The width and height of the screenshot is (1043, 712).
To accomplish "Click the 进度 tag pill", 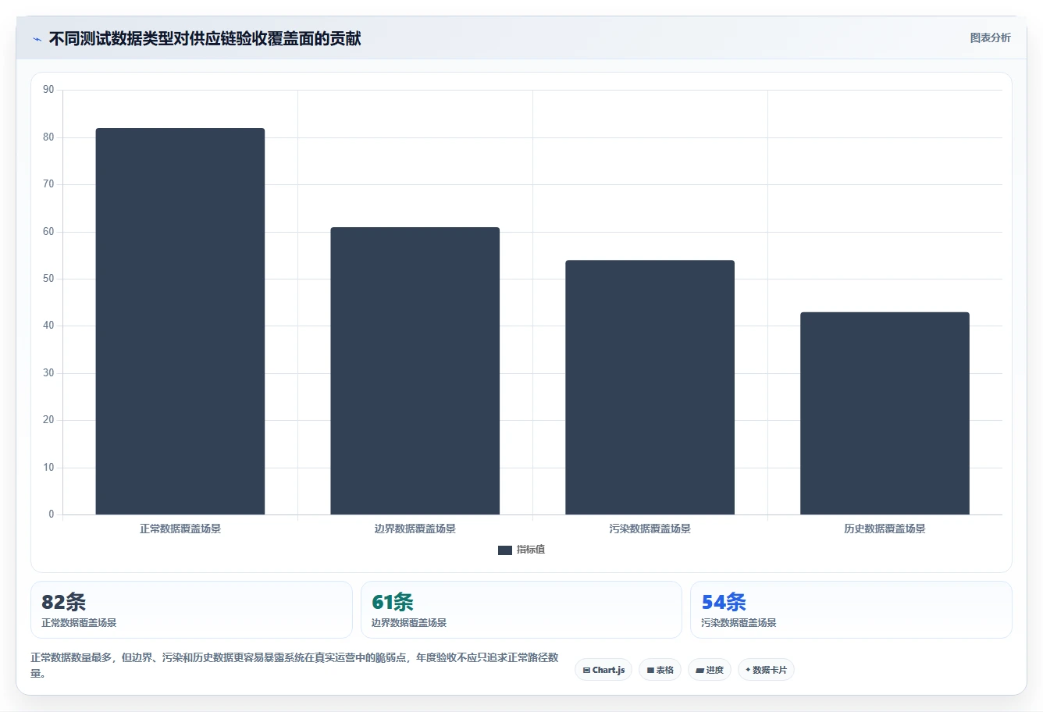I will (x=709, y=670).
